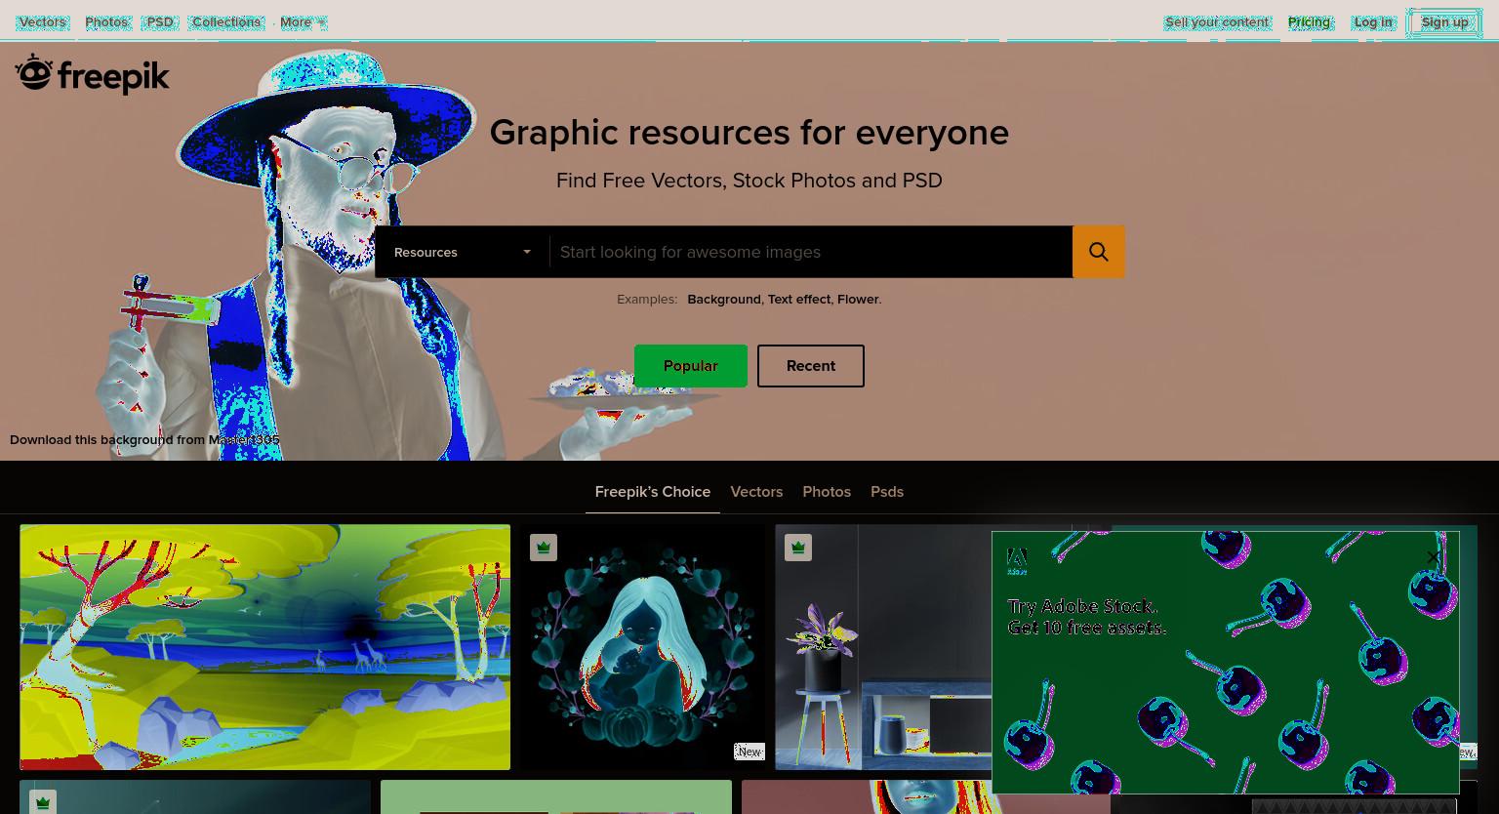Screen dimensions: 1499x814
Task: Click crown badge on bottom-left teal thumbnail
Action: tap(43, 802)
